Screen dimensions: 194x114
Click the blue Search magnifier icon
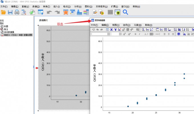(125, 12)
